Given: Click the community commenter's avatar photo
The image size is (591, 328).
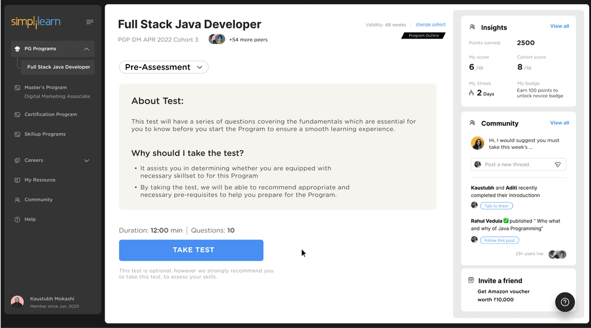Looking at the screenshot, I should pyautogui.click(x=477, y=143).
